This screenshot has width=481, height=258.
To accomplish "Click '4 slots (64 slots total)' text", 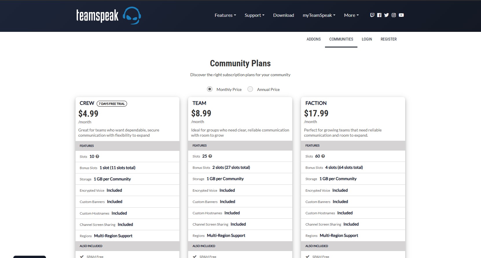I will click(x=344, y=167).
